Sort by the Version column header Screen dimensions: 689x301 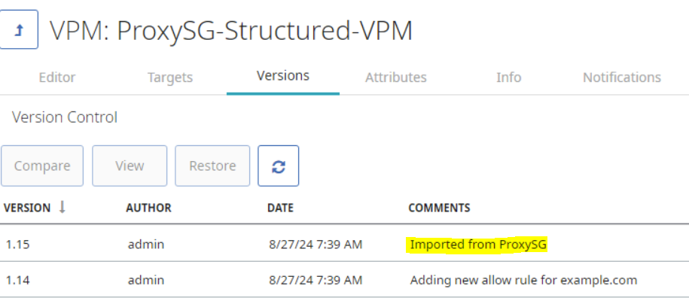click(28, 208)
